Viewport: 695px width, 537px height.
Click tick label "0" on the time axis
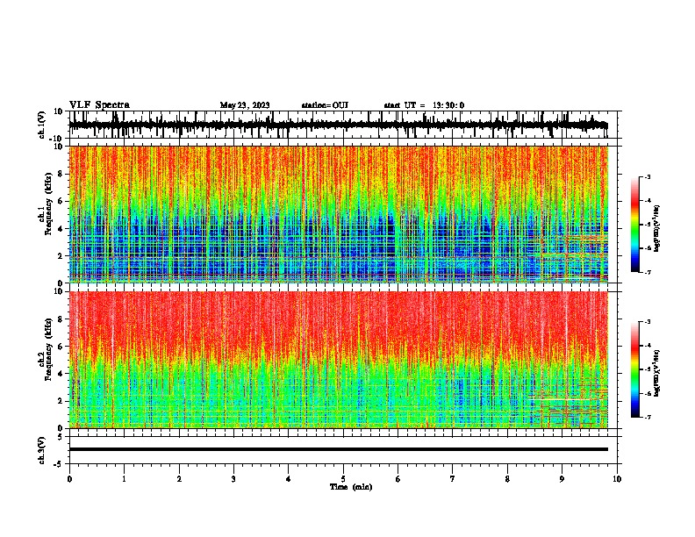[x=69, y=479]
